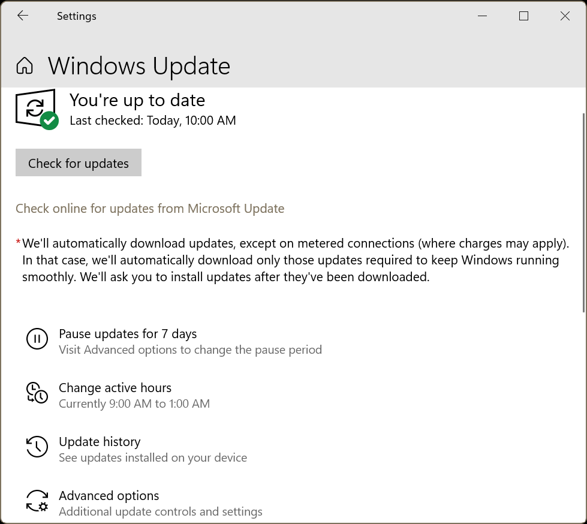Viewport: 587px width, 524px height.
Task: Click the vertical scrollbar thumb
Action: pos(583,213)
